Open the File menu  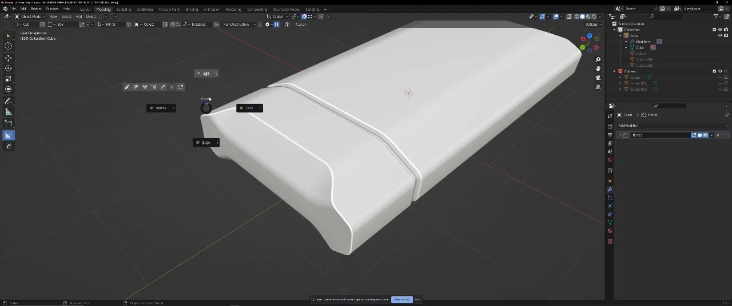click(13, 9)
